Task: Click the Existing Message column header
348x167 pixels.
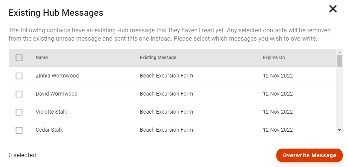Action: pyautogui.click(x=158, y=58)
